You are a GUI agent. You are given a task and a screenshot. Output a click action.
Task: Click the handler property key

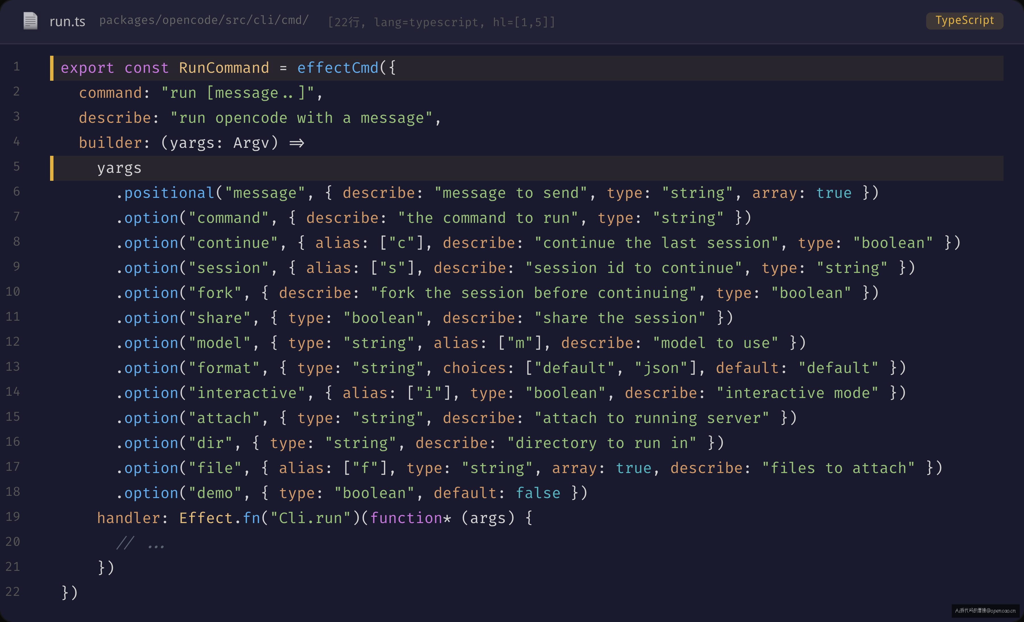point(128,518)
